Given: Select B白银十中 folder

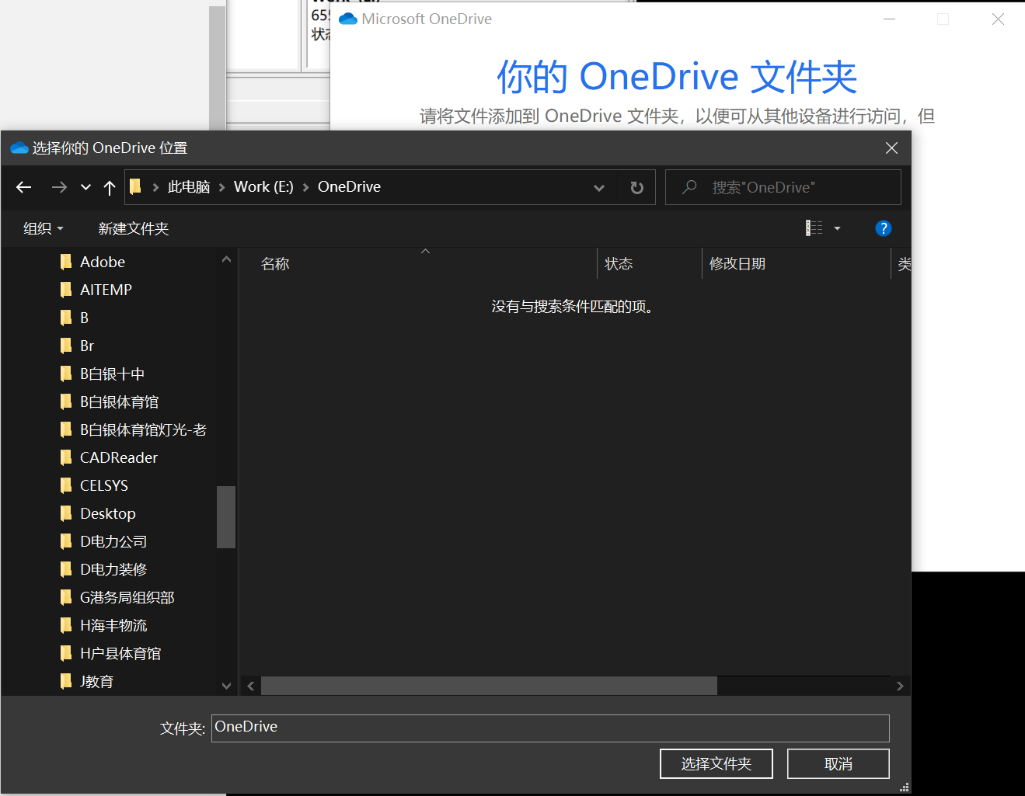Looking at the screenshot, I should click(112, 374).
